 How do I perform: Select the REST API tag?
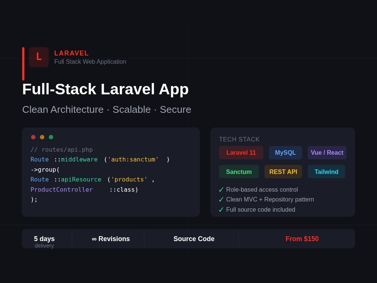click(283, 172)
